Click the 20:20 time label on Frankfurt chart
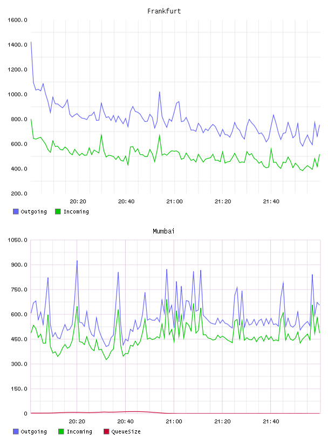The height and width of the screenshot is (440, 328). pyautogui.click(x=78, y=202)
